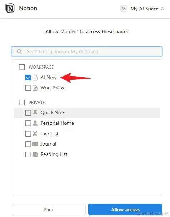Click the Quick Note pin icon
This screenshot has width=170, height=217.
tap(35, 113)
